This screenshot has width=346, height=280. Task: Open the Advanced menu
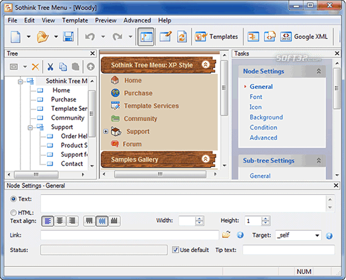pos(137,21)
